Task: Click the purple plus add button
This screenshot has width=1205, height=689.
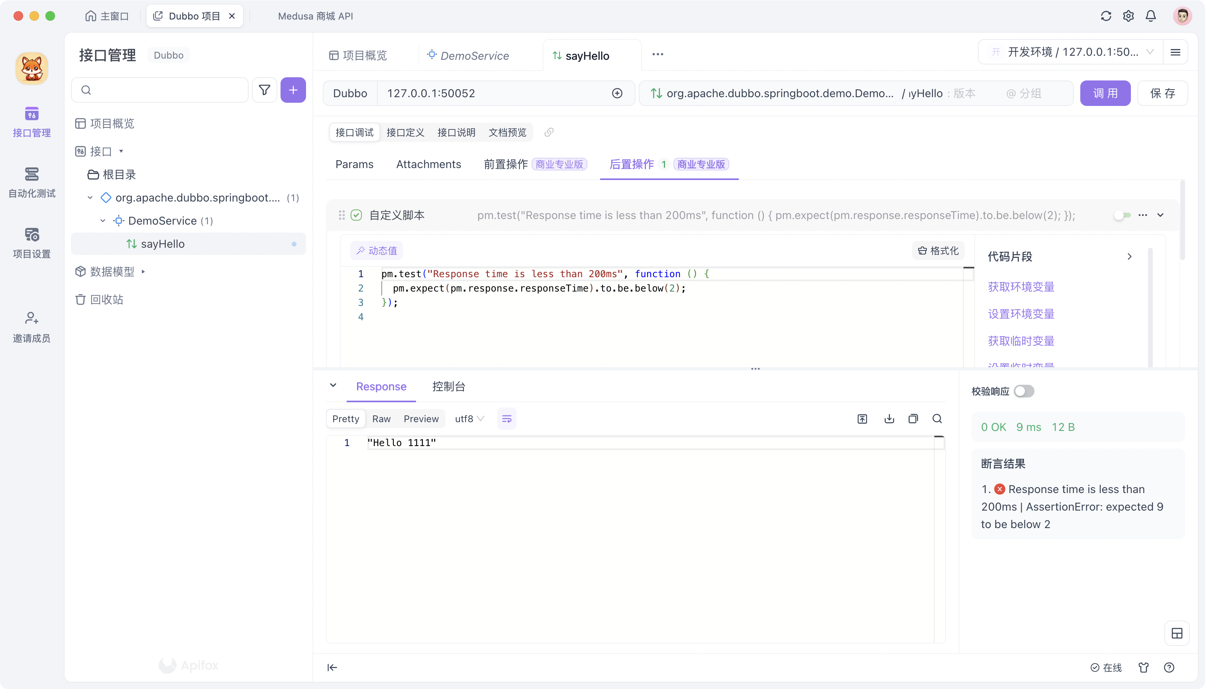Action: [293, 90]
